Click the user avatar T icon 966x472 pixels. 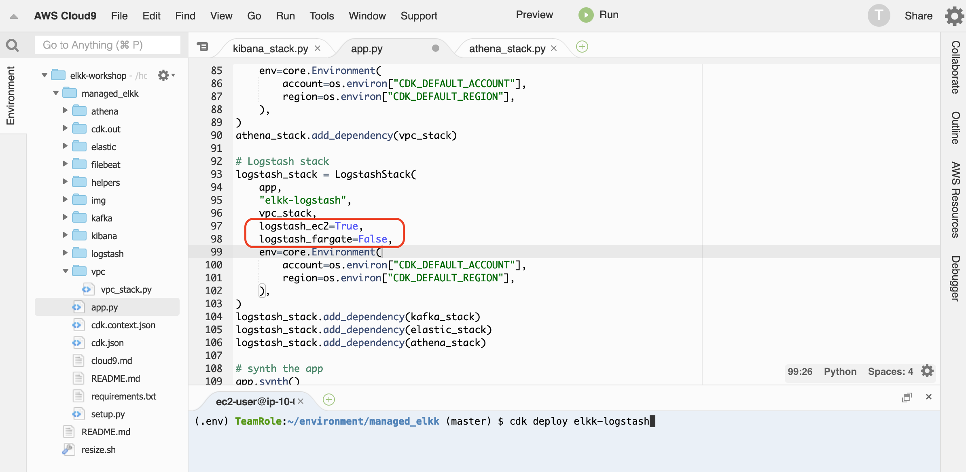pos(879,16)
